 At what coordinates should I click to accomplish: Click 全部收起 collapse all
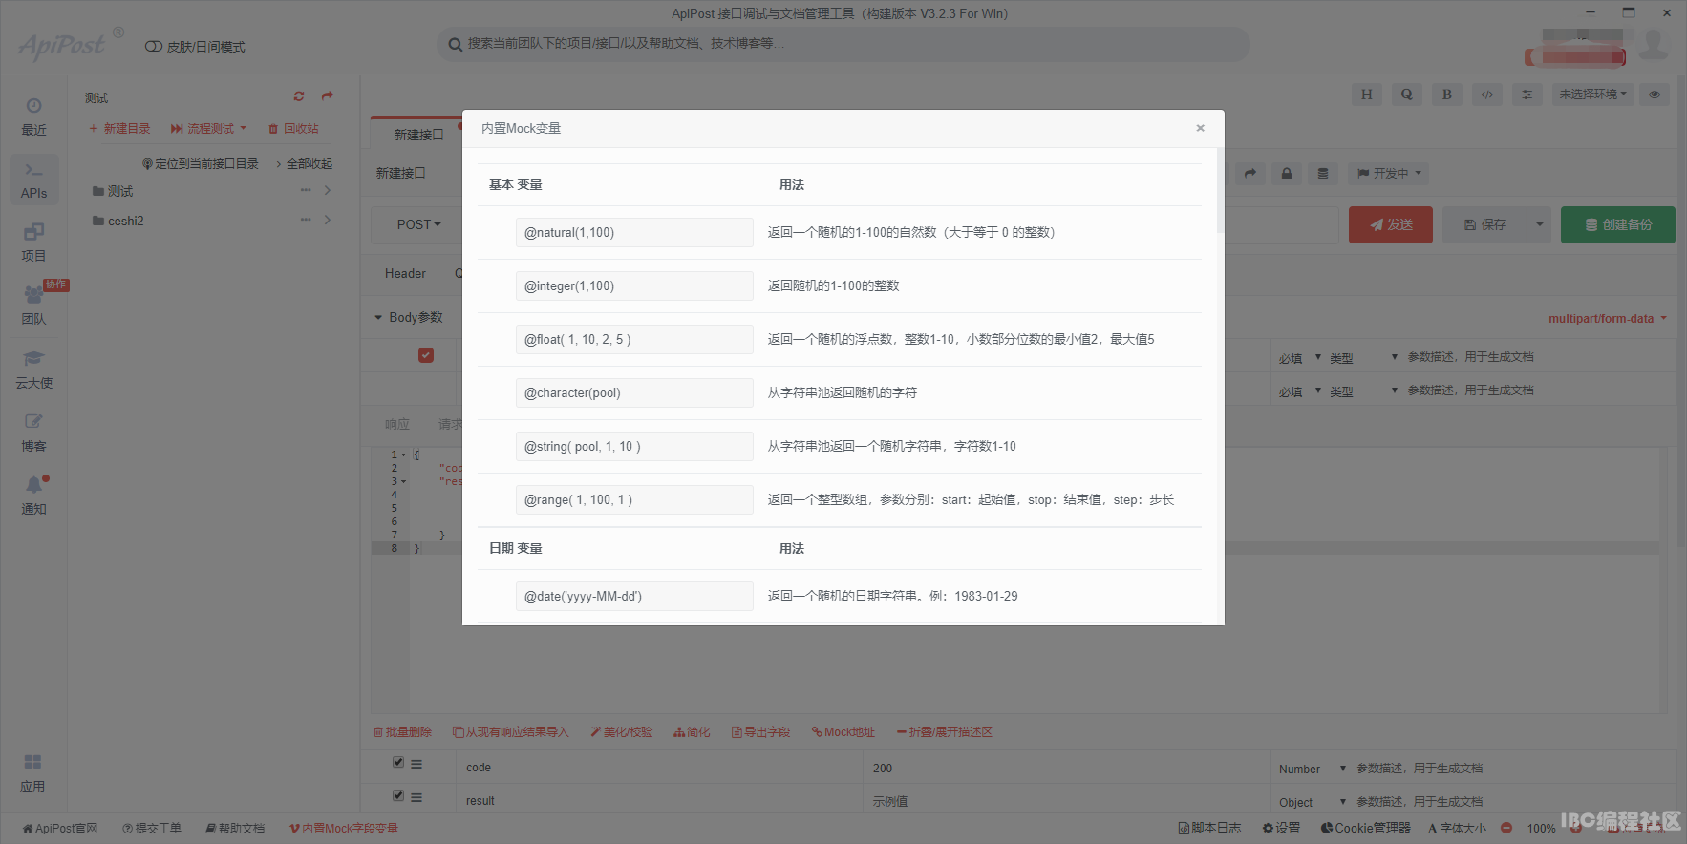305,164
